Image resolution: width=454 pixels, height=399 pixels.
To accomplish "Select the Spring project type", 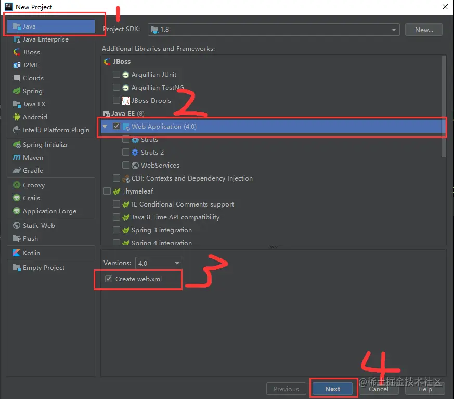I will coord(51,91).
